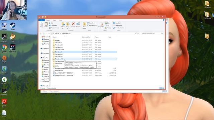Click the Copy icon in the Clipboard group

(41, 24)
